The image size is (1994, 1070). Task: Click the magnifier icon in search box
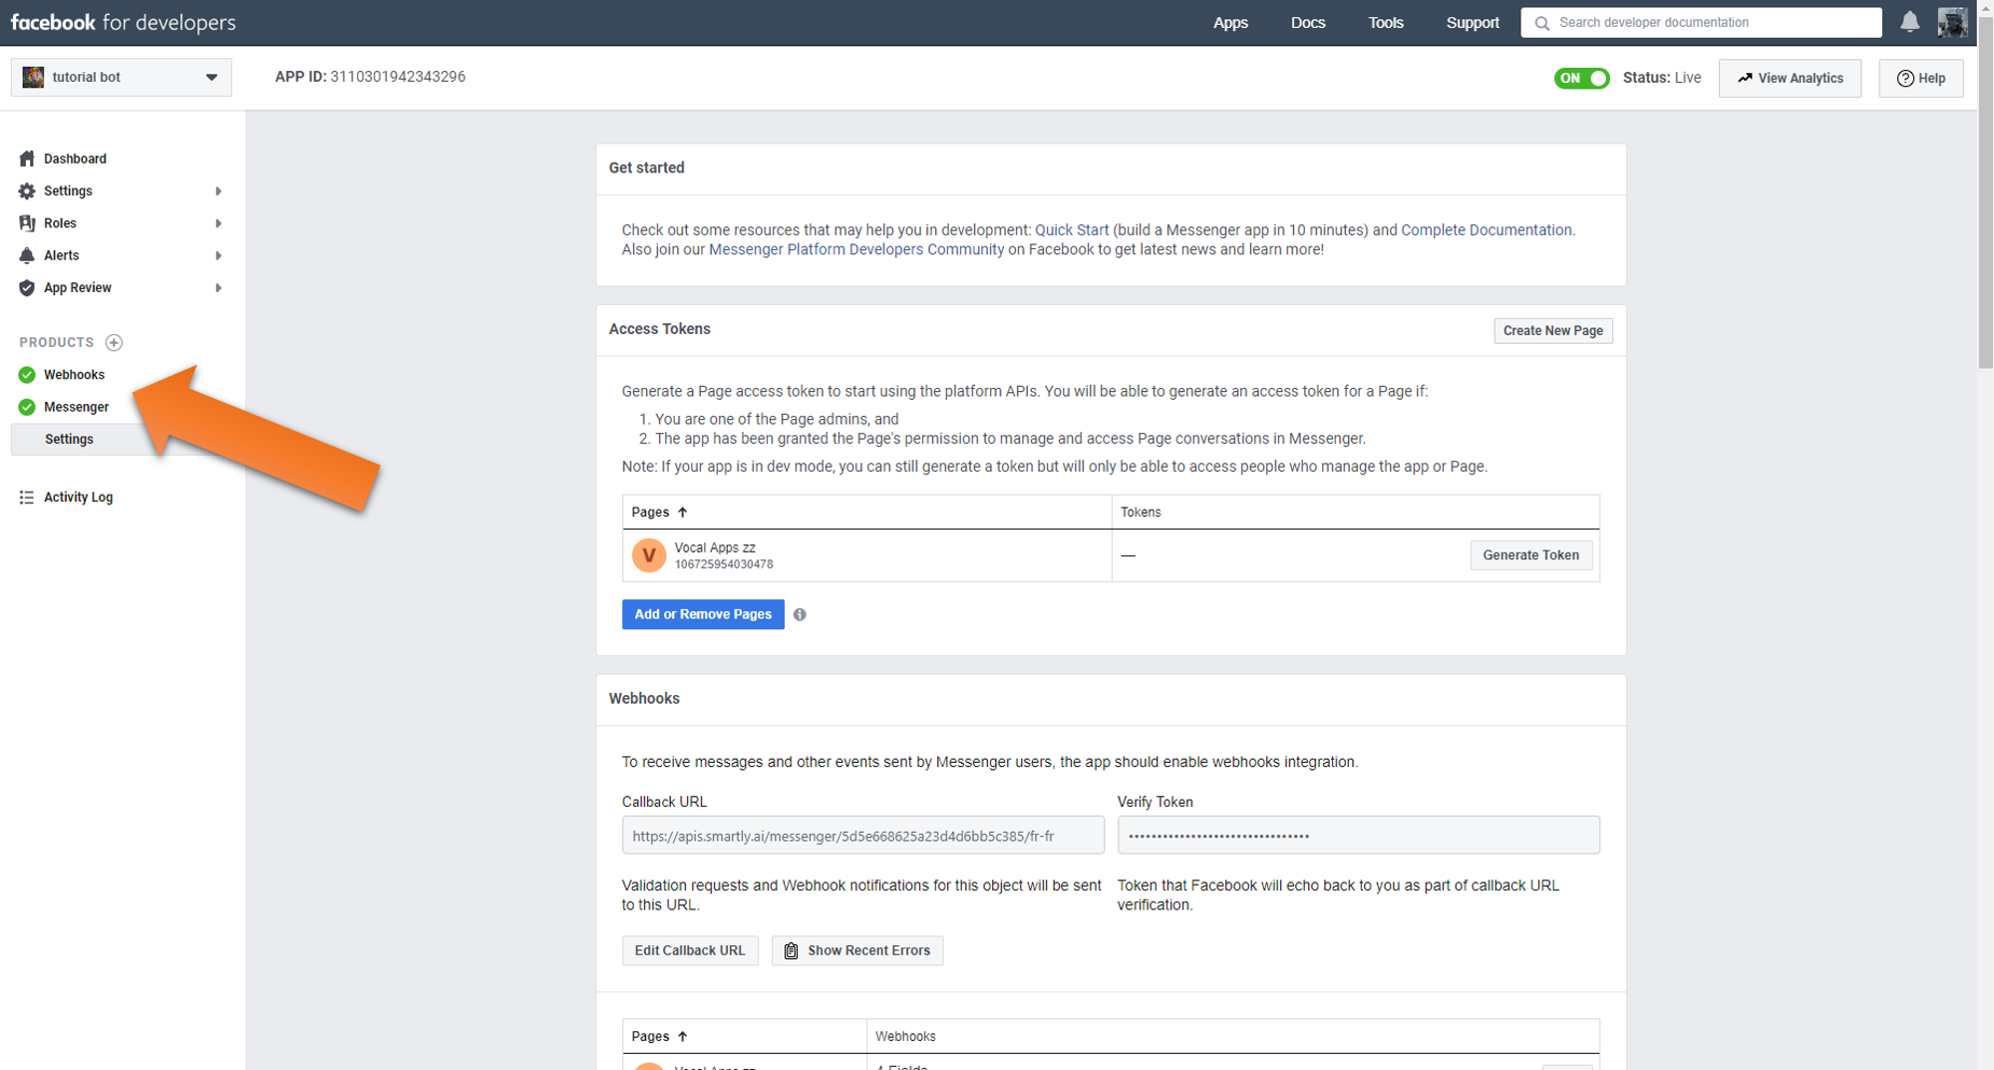pos(1541,23)
